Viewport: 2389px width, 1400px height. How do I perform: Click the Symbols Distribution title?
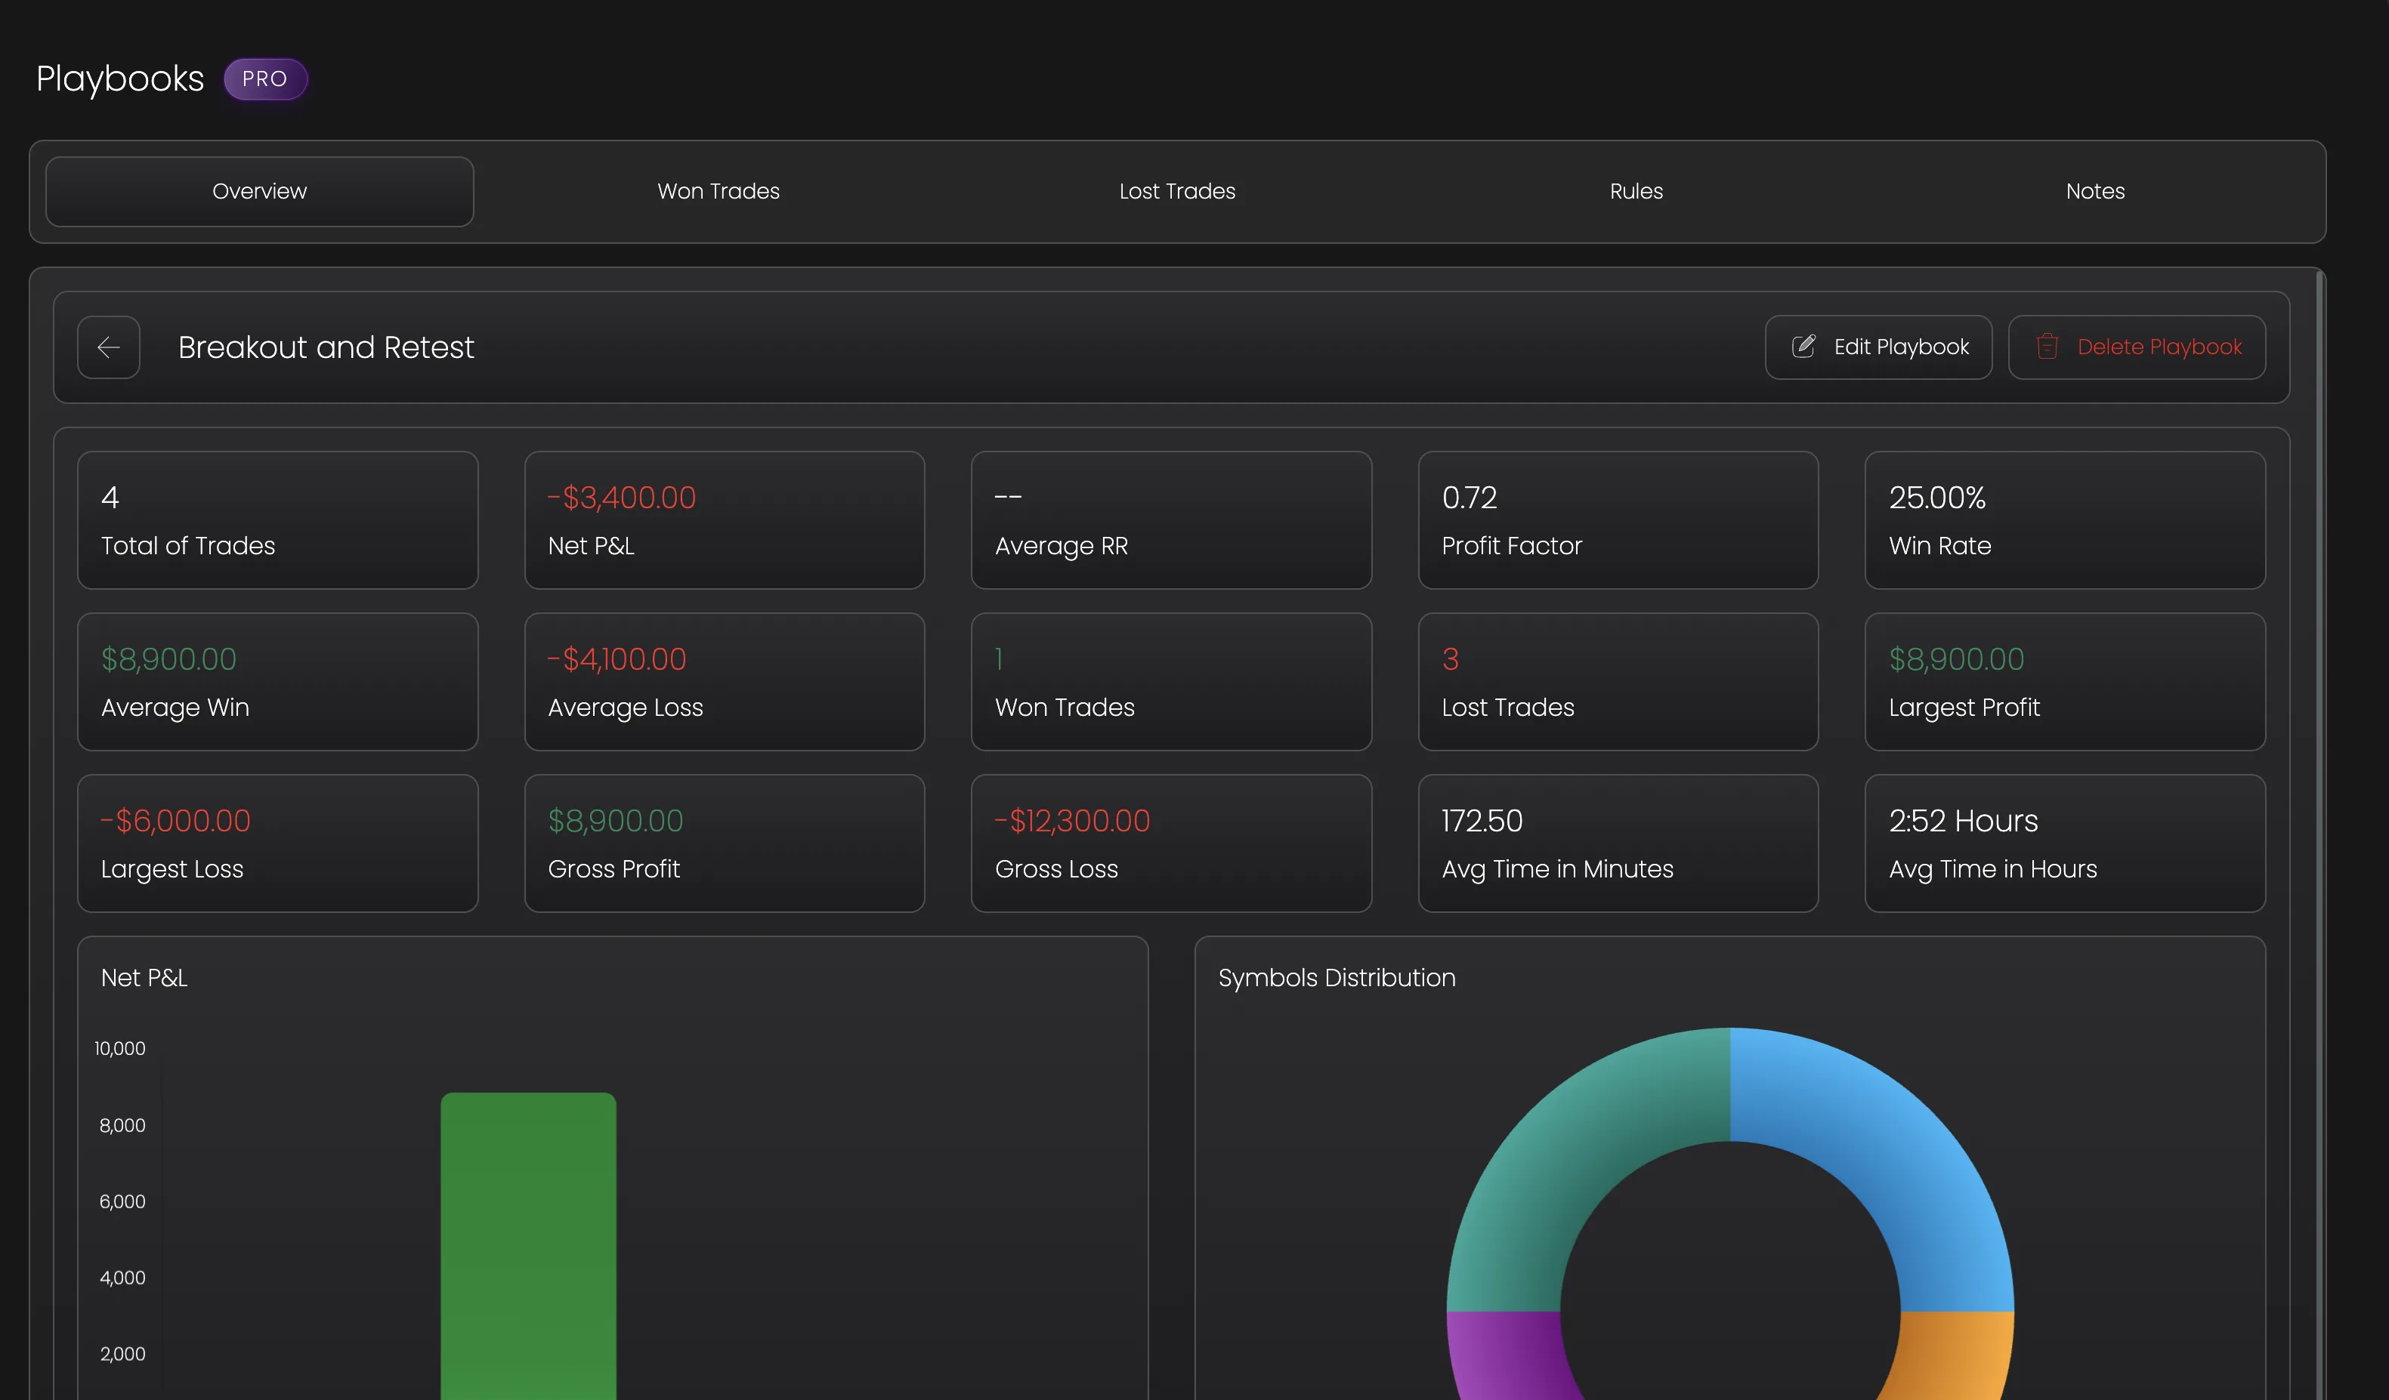(1337, 978)
